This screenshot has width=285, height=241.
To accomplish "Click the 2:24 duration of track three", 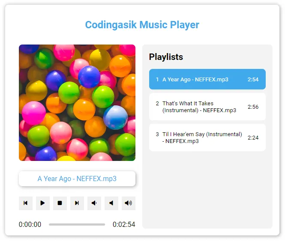I will [x=253, y=137].
